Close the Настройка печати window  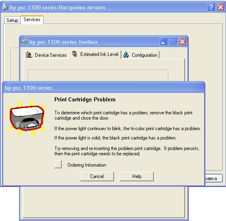pyautogui.click(x=221, y=7)
